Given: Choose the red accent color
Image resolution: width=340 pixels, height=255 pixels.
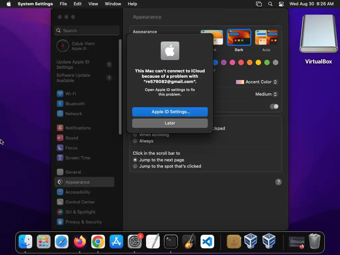Looking at the screenshot, I should point(241,62).
